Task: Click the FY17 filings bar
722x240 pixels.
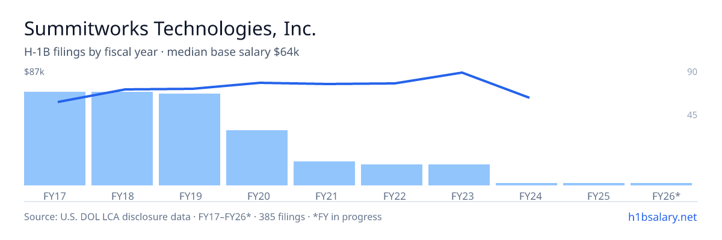Action: (55, 139)
